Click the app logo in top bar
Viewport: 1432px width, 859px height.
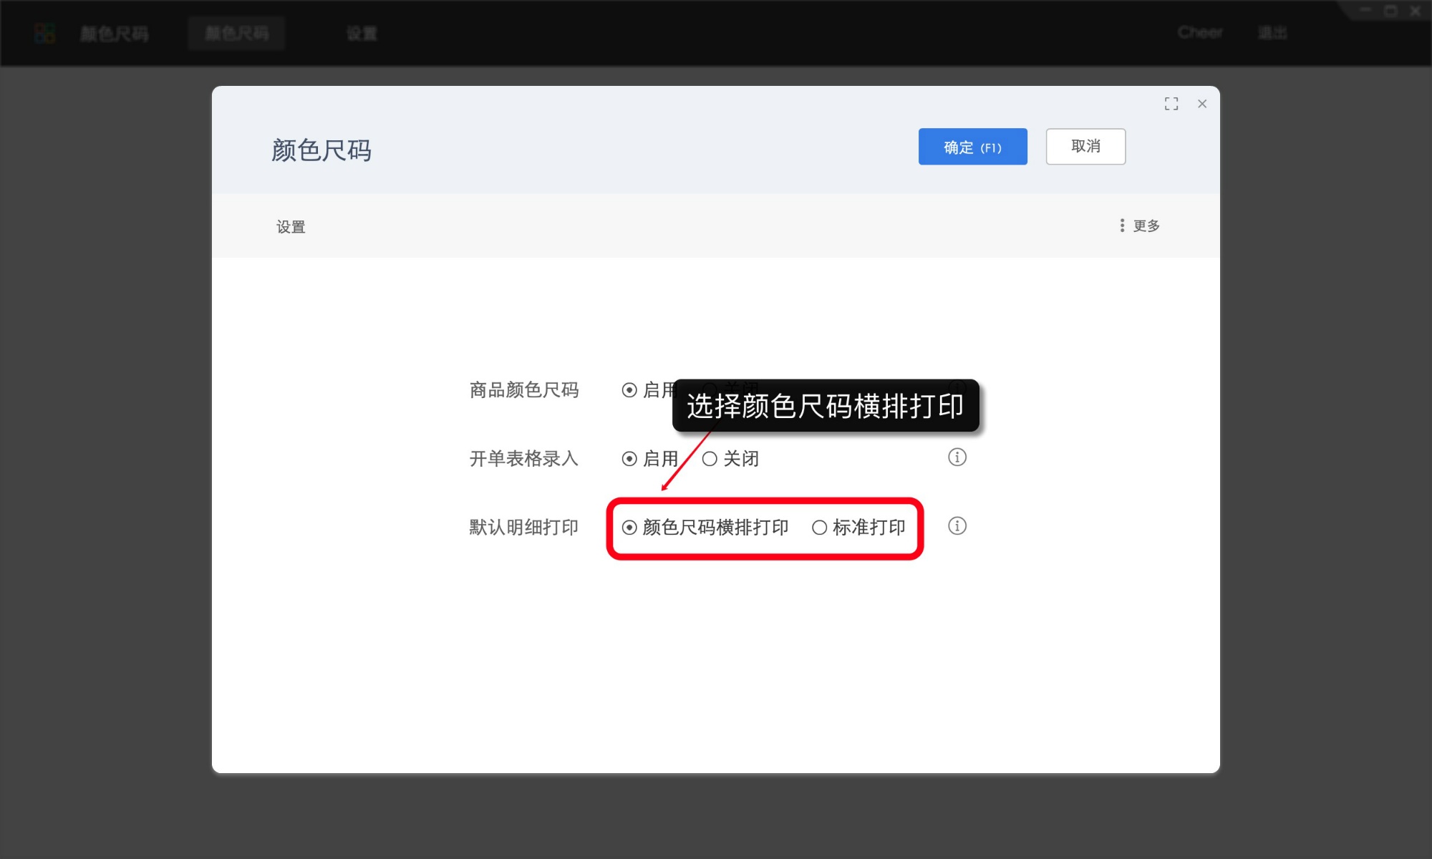point(45,33)
